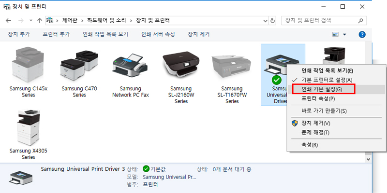Viewport: 387px width, 193px height.
Task: Select the Samsung SL-T1670FW Series printer icon
Action: [232, 65]
